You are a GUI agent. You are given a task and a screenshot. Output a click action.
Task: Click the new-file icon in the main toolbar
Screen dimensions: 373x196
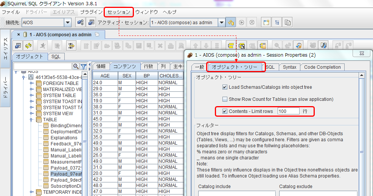266,23
